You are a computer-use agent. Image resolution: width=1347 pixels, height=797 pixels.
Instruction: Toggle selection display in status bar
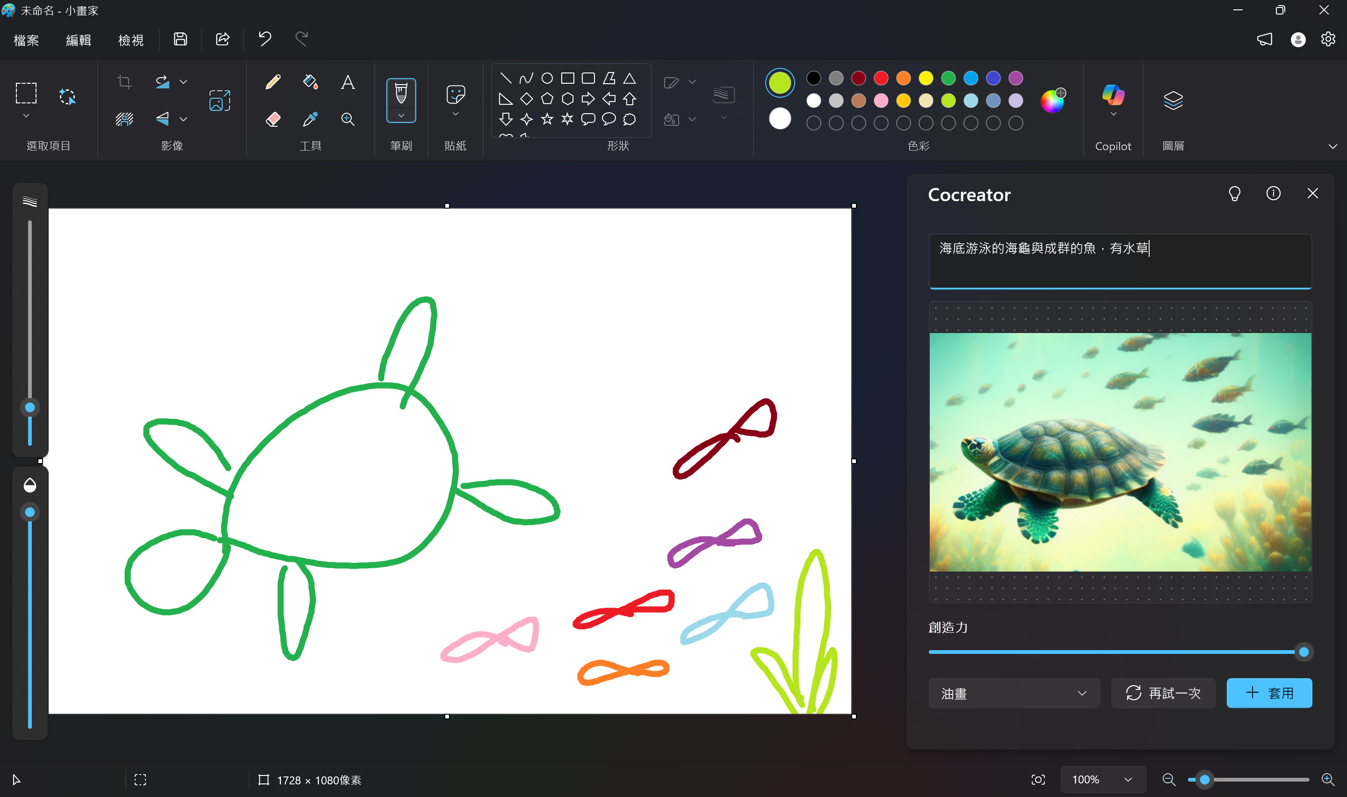pyautogui.click(x=140, y=779)
